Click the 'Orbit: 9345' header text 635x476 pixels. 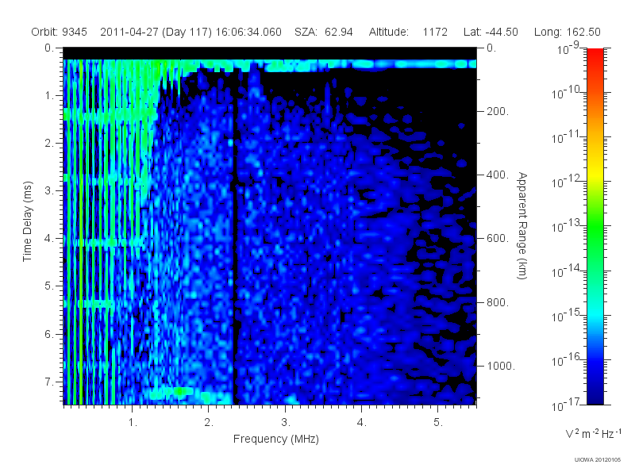[x=59, y=32]
